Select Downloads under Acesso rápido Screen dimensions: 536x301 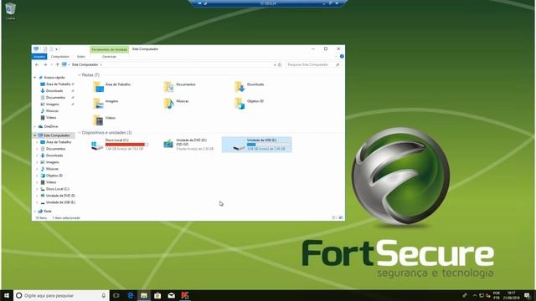click(54, 91)
